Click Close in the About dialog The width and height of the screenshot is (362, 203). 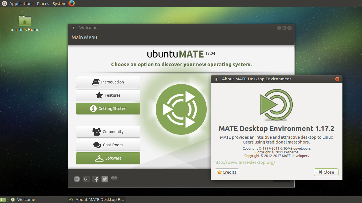[326, 172]
